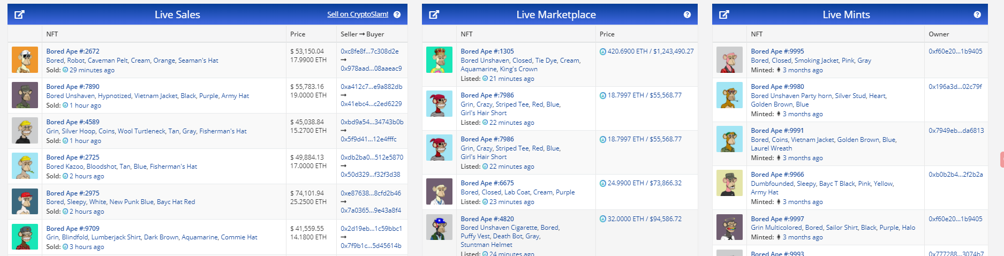This screenshot has height=256, width=1004.
Task: Open Live Sales panel in new window
Action: [x=19, y=14]
